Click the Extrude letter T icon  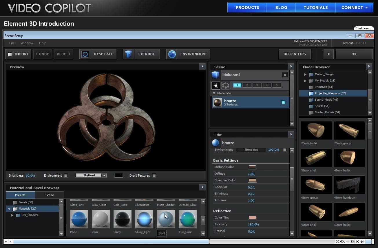click(129, 54)
